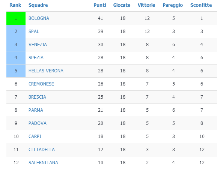The width and height of the screenshot is (217, 171).
Task: Click the green rank 1 cell
Action: [16, 18]
